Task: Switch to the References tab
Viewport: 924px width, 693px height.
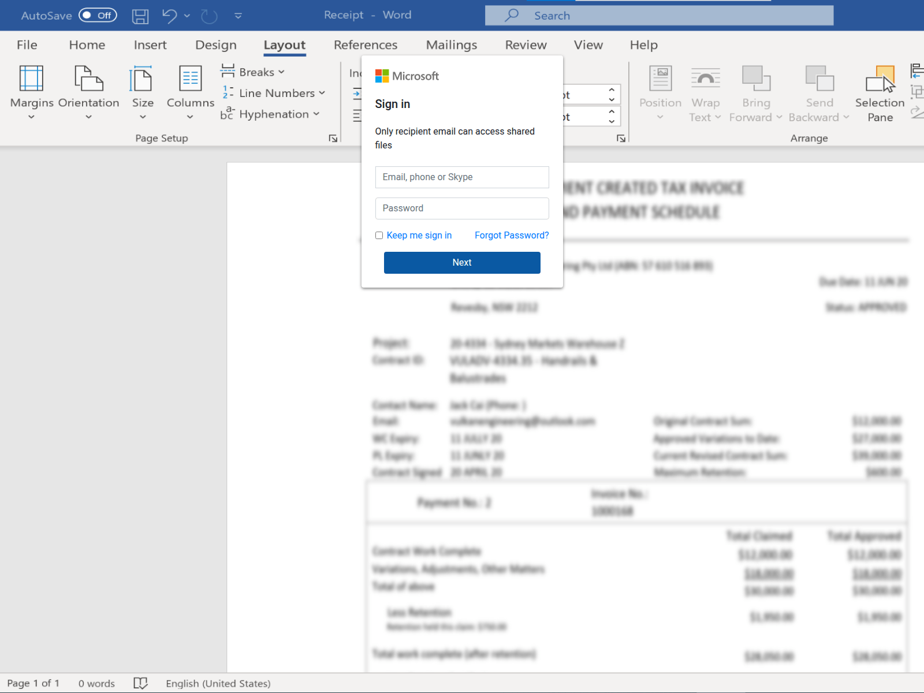Action: [x=366, y=45]
